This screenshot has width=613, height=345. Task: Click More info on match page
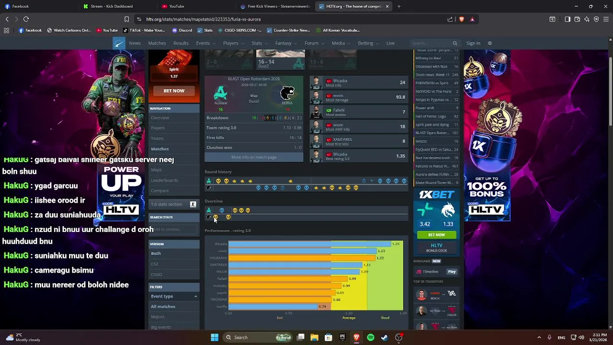(254, 157)
